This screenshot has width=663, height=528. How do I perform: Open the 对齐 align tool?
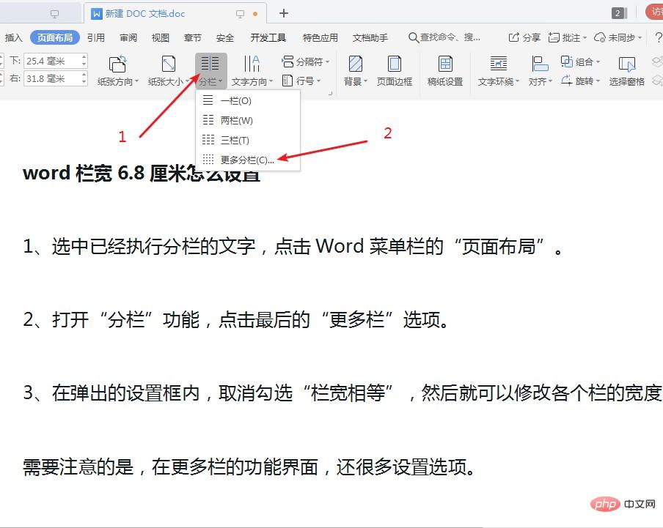[x=540, y=70]
